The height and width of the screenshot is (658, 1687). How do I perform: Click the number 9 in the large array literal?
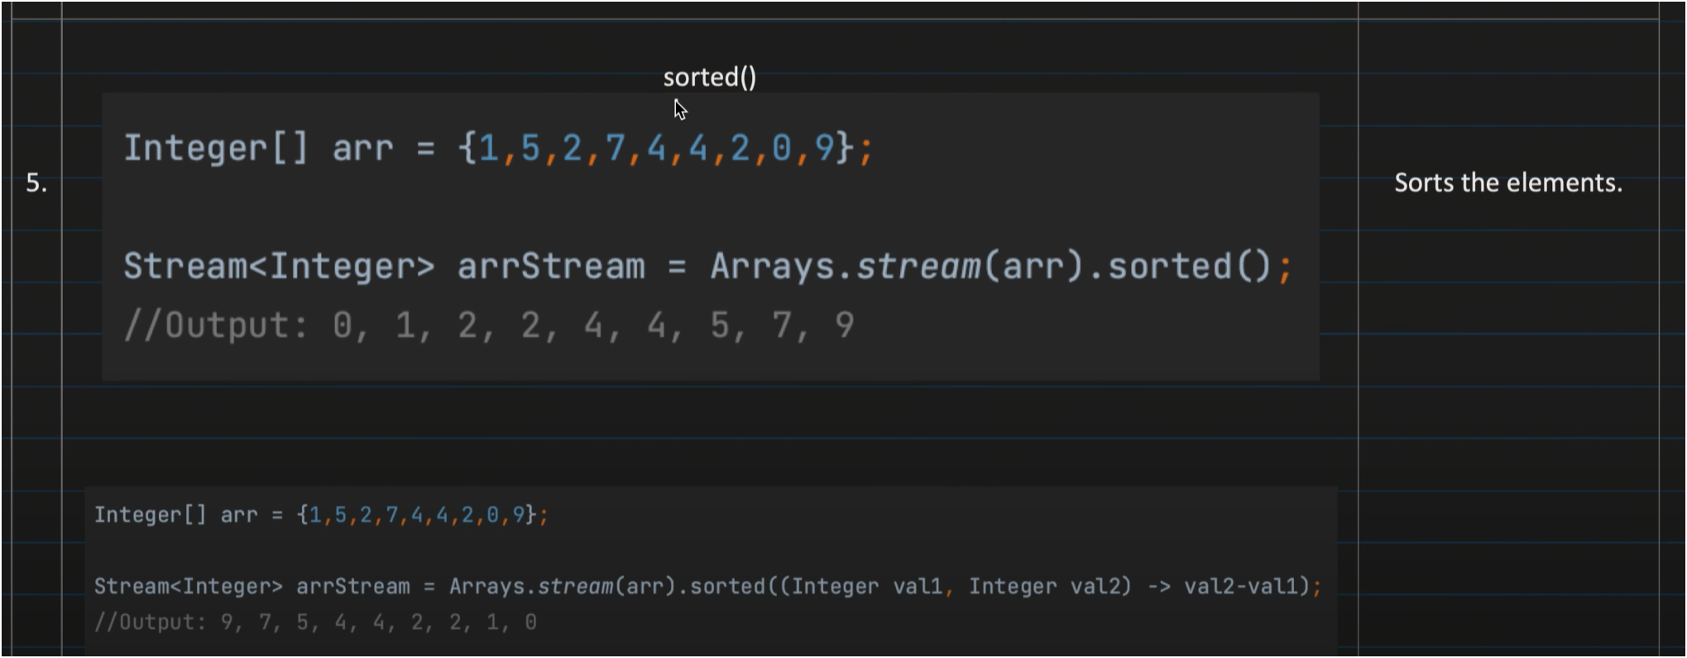click(824, 149)
